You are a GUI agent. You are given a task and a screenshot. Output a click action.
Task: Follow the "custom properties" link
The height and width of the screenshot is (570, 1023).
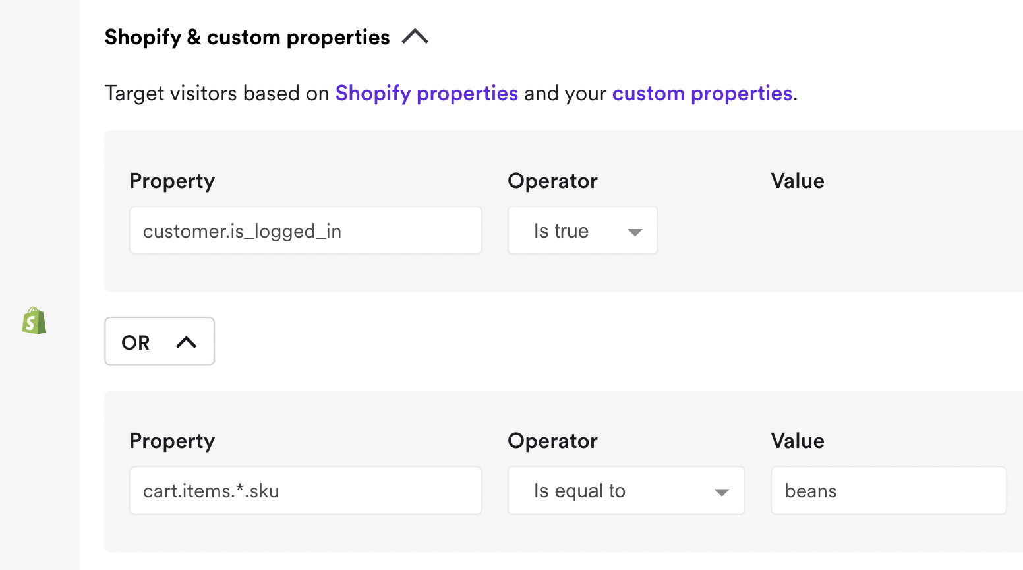pyautogui.click(x=702, y=93)
